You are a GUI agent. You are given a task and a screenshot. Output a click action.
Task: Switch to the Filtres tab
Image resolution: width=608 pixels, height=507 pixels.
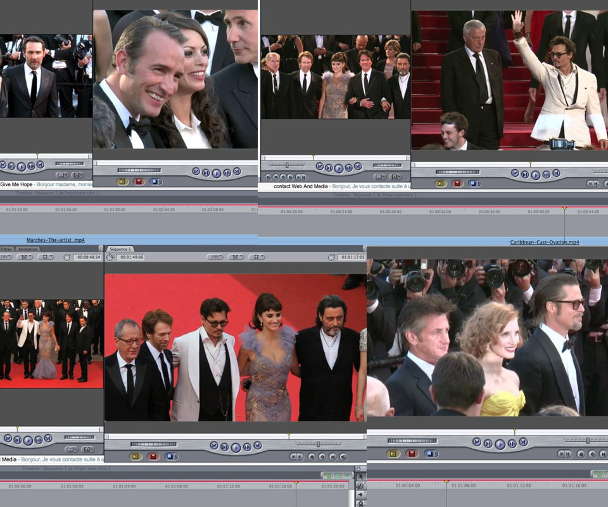pos(6,249)
